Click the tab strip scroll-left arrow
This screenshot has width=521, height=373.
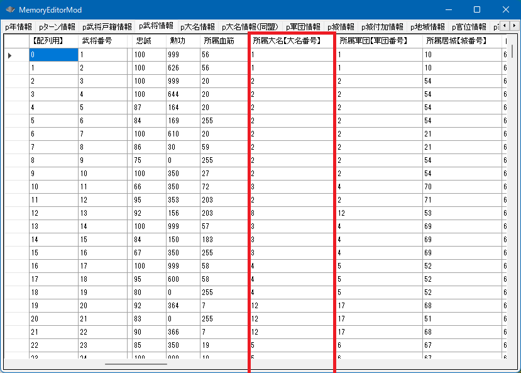[506, 26]
